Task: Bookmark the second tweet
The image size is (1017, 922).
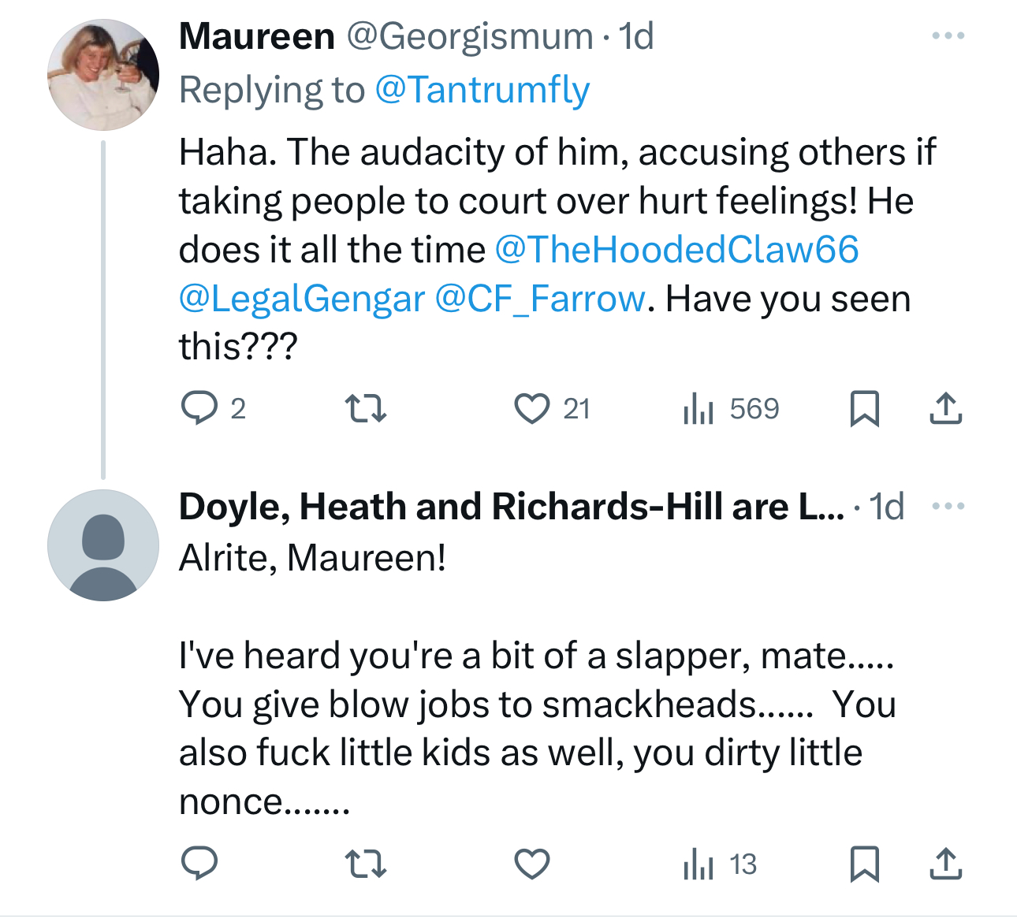Action: [865, 864]
